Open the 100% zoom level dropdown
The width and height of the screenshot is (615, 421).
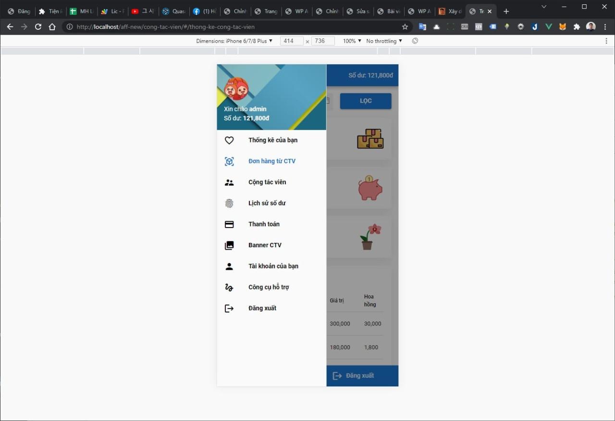pyautogui.click(x=351, y=41)
